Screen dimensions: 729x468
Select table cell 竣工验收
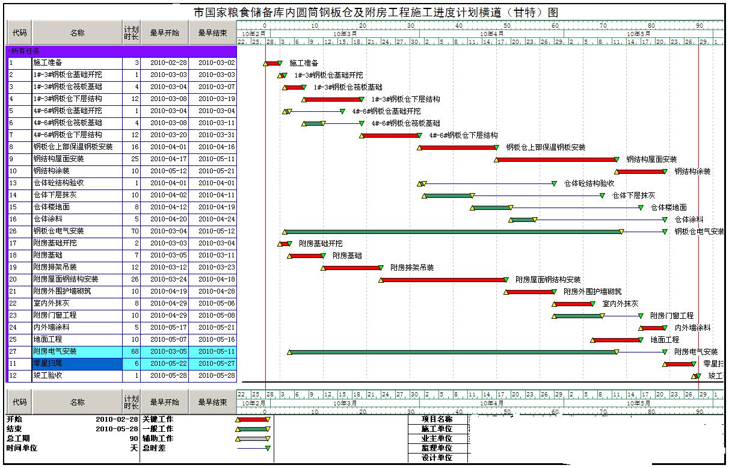(77, 375)
